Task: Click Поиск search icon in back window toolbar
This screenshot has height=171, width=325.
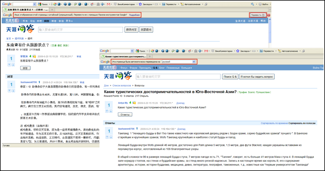Action: tap(39, 4)
